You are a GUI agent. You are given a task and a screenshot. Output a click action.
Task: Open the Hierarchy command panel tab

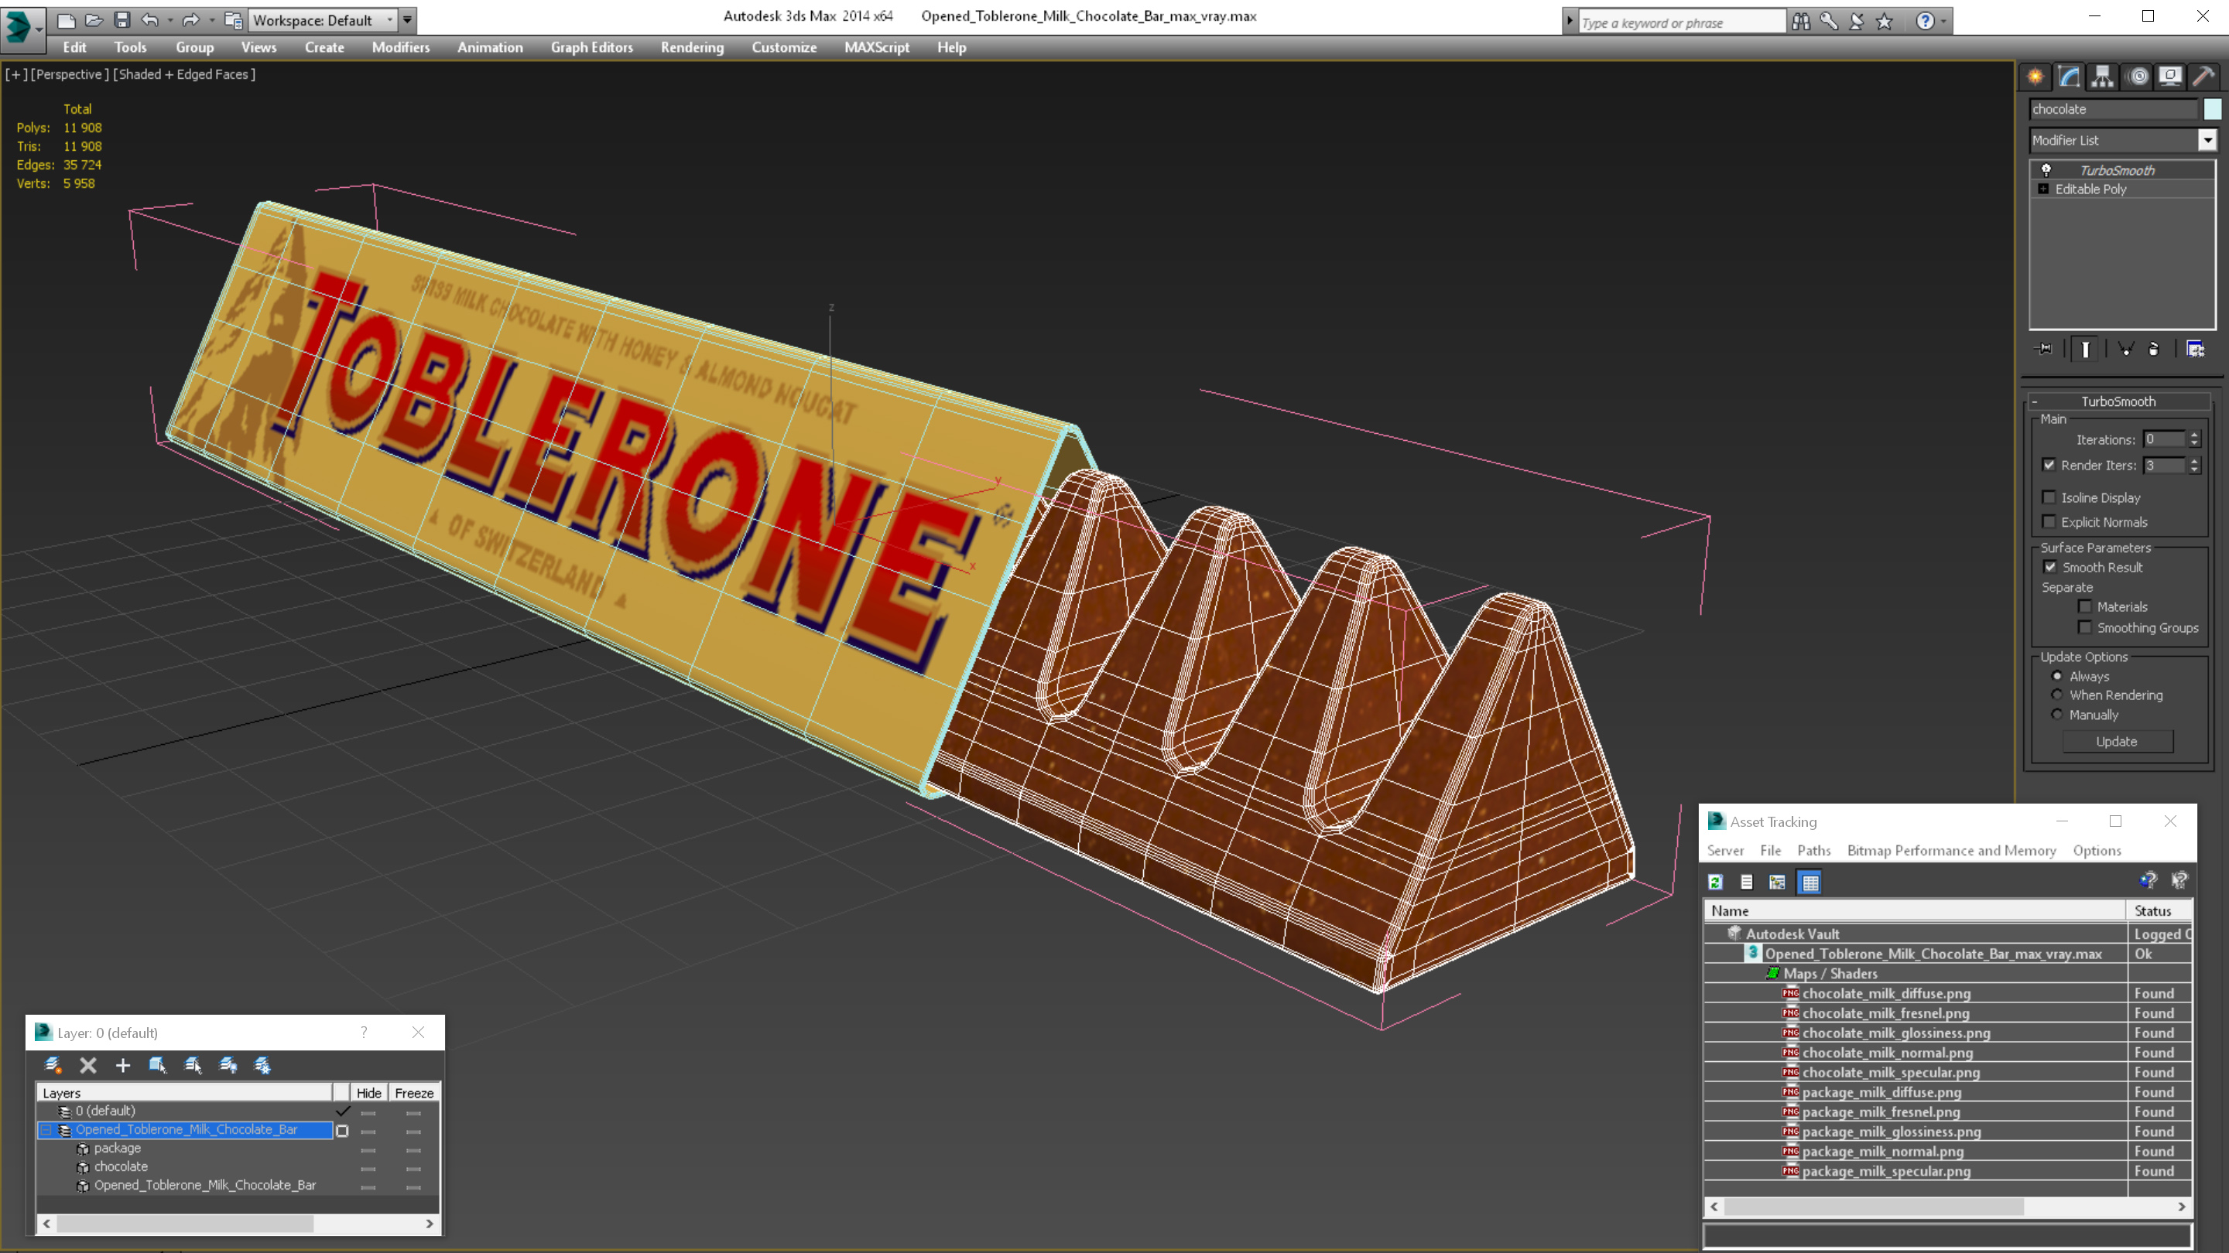[2103, 76]
